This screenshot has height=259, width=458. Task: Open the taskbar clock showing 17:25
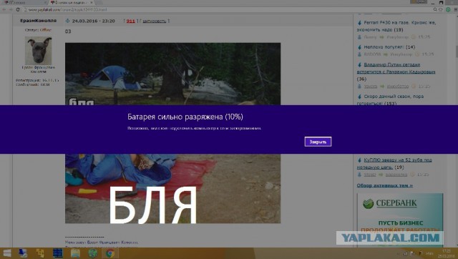click(446, 253)
